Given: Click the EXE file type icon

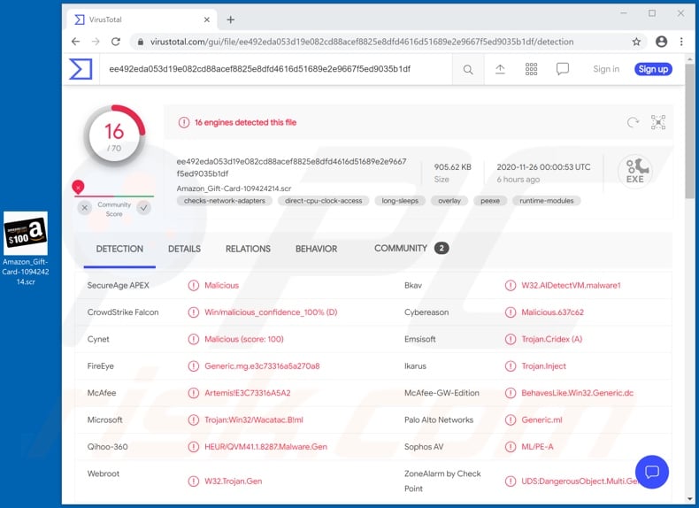Looking at the screenshot, I should point(635,172).
